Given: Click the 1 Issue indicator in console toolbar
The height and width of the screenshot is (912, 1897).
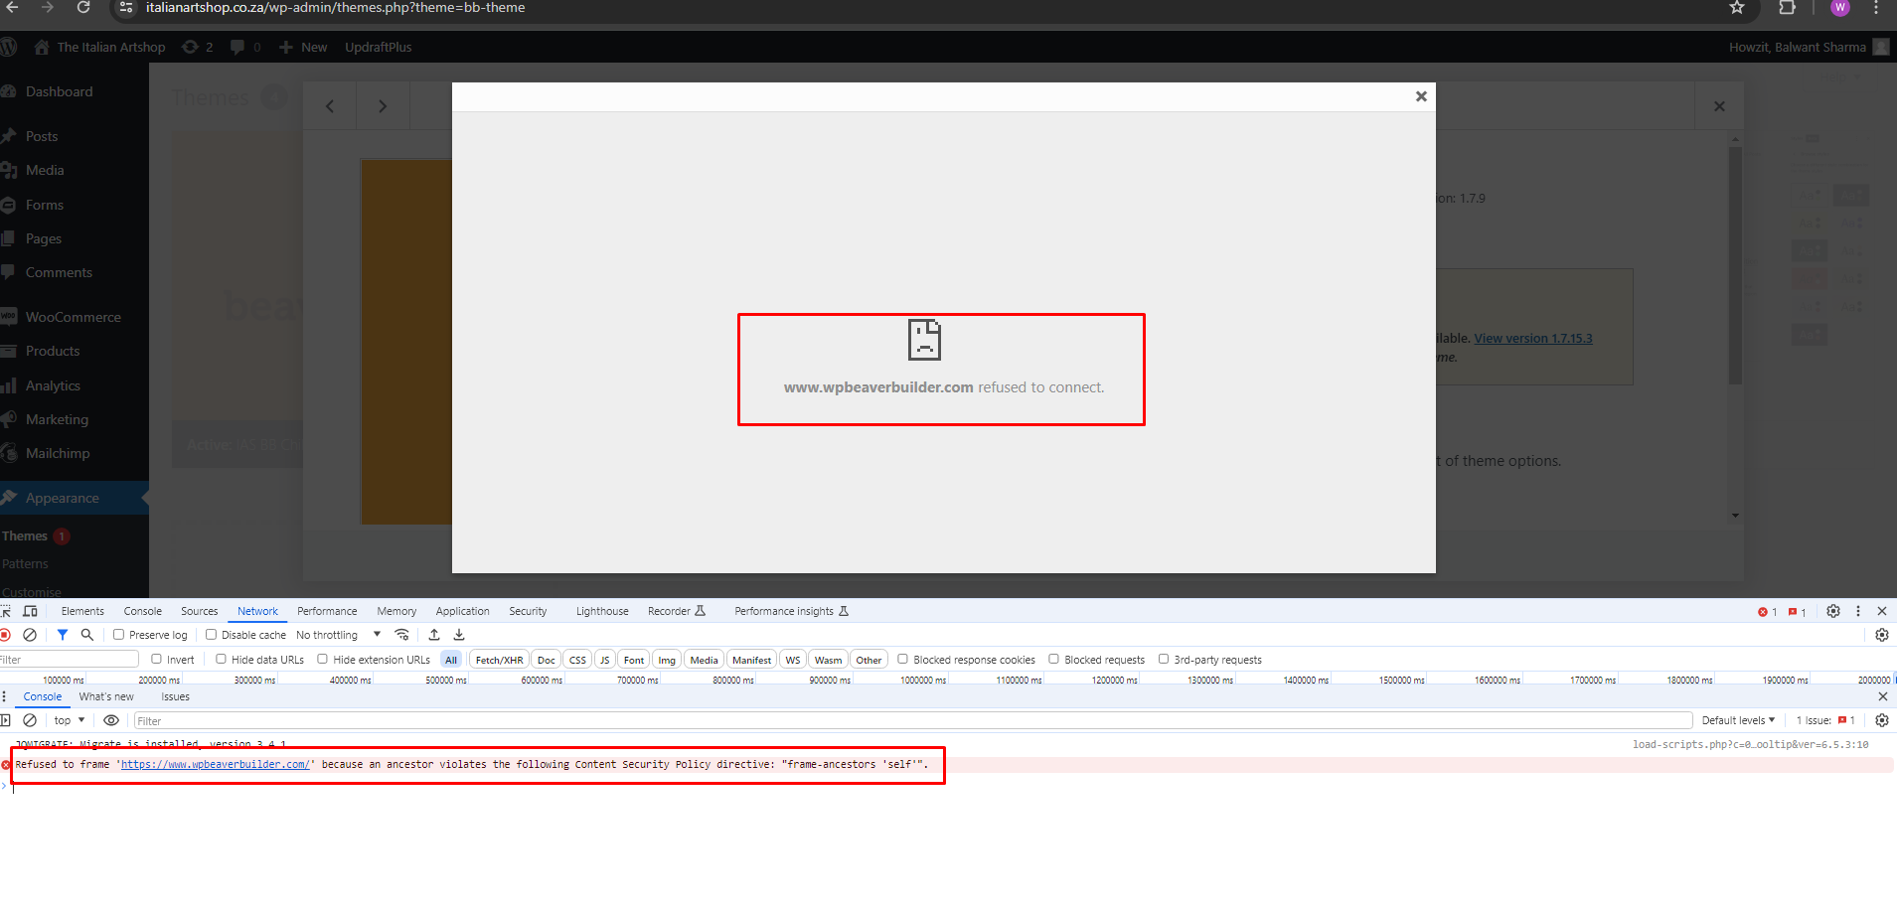Looking at the screenshot, I should pos(1825,720).
